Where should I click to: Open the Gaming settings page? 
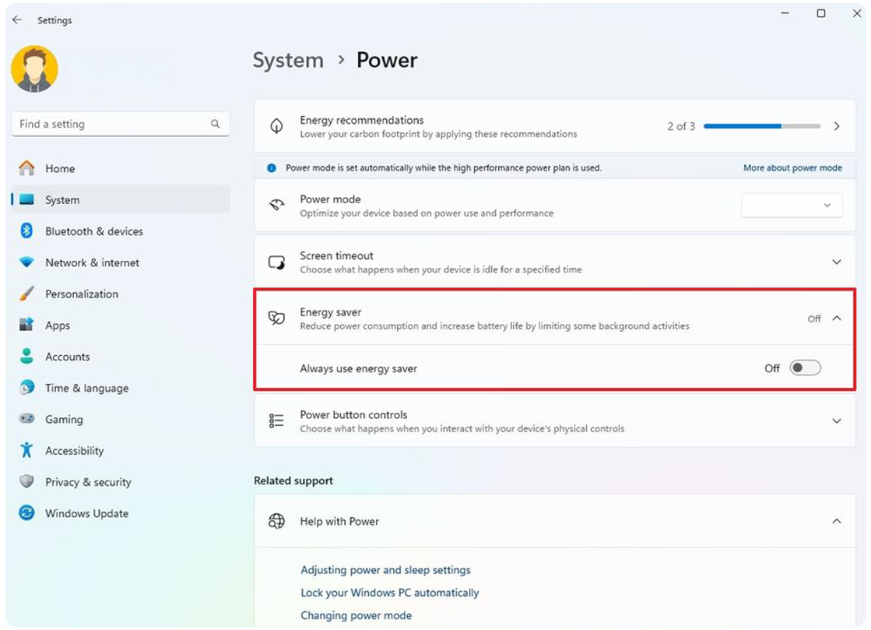[x=64, y=419]
